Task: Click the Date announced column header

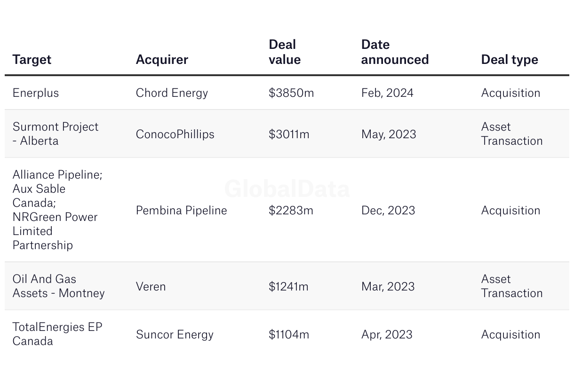Action: click(395, 52)
